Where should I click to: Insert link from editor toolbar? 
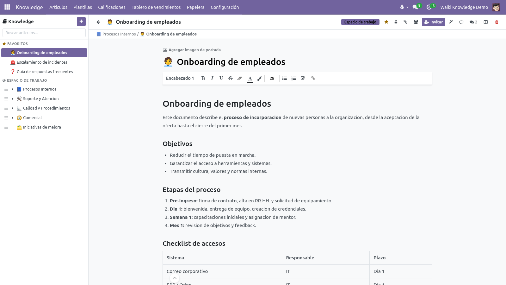click(x=313, y=78)
